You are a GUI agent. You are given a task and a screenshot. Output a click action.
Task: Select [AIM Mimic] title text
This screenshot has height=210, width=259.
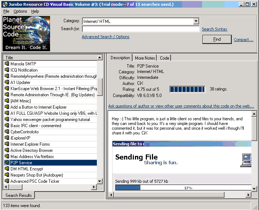pyautogui.click(x=20, y=101)
